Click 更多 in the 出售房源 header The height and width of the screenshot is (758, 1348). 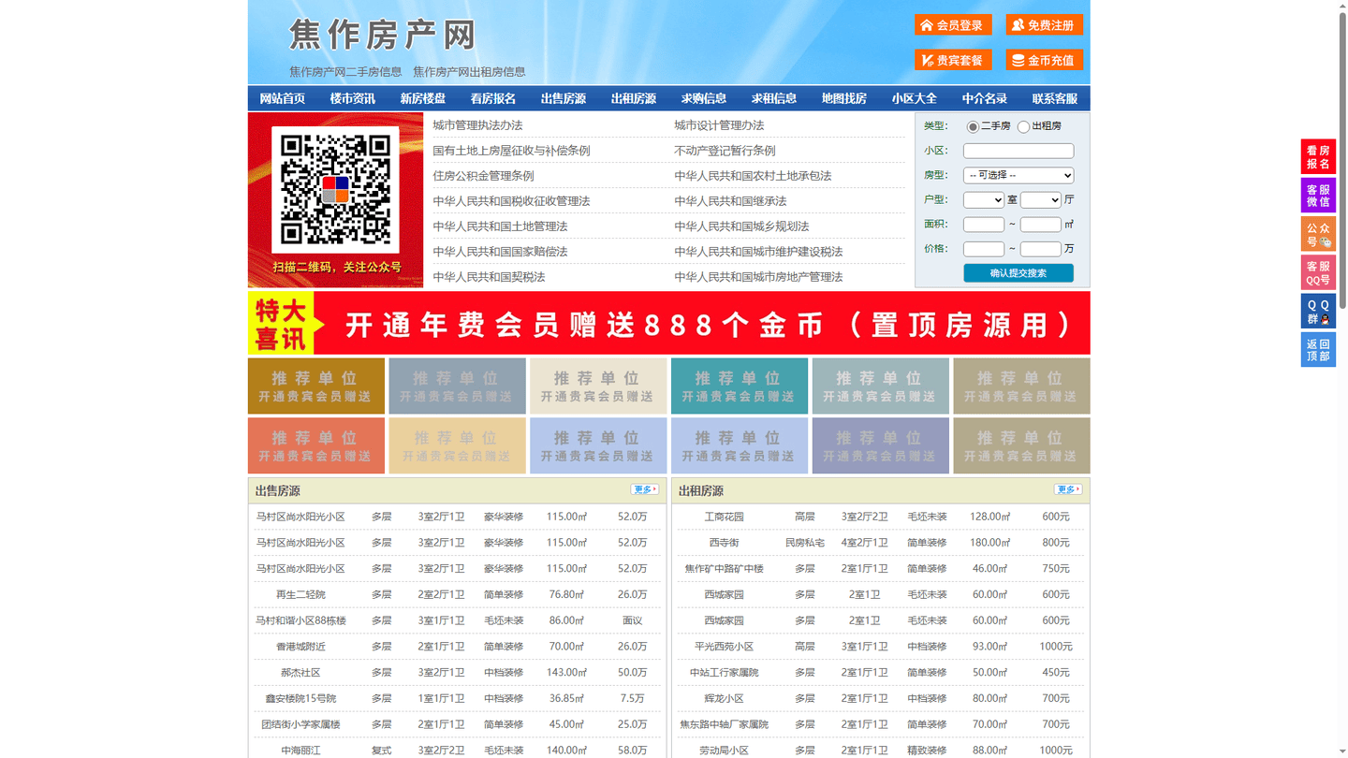point(644,489)
